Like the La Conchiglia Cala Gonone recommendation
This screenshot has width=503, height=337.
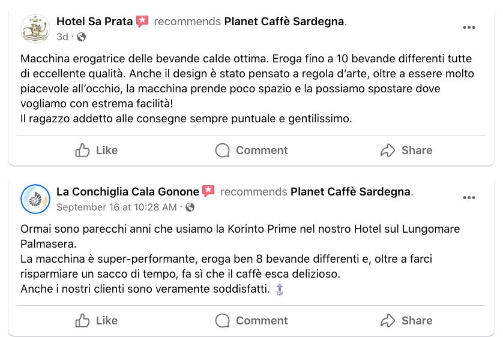(x=97, y=321)
